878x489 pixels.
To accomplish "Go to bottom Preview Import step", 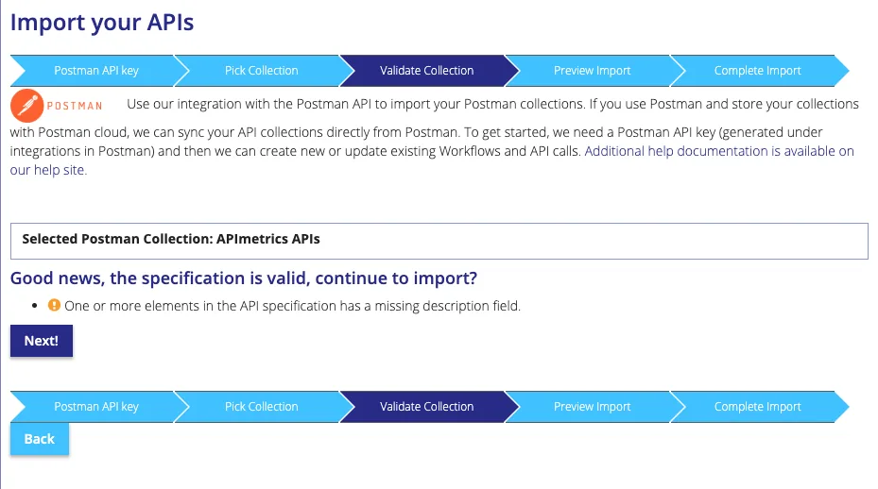I will [x=592, y=407].
